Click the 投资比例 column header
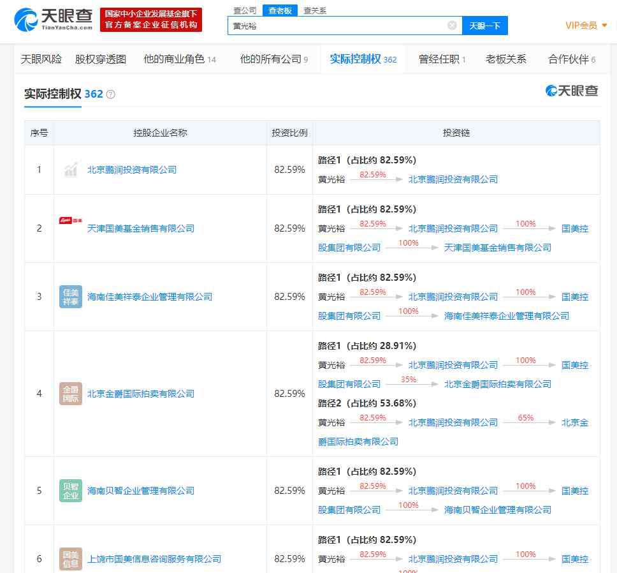 click(289, 133)
